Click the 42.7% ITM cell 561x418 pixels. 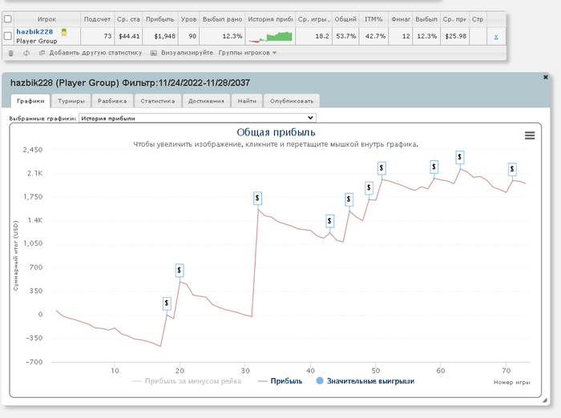tap(374, 36)
